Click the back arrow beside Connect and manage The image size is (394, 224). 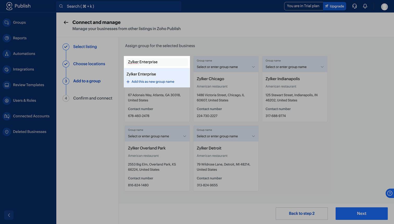(66, 22)
